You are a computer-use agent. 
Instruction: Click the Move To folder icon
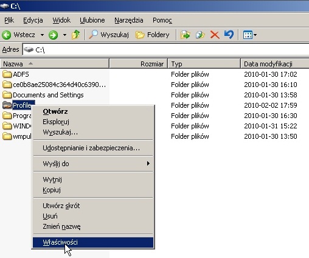pyautogui.click(x=186, y=35)
